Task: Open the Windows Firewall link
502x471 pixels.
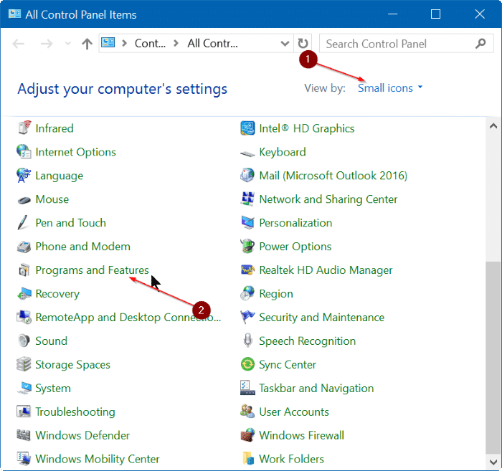Action: coord(302,435)
